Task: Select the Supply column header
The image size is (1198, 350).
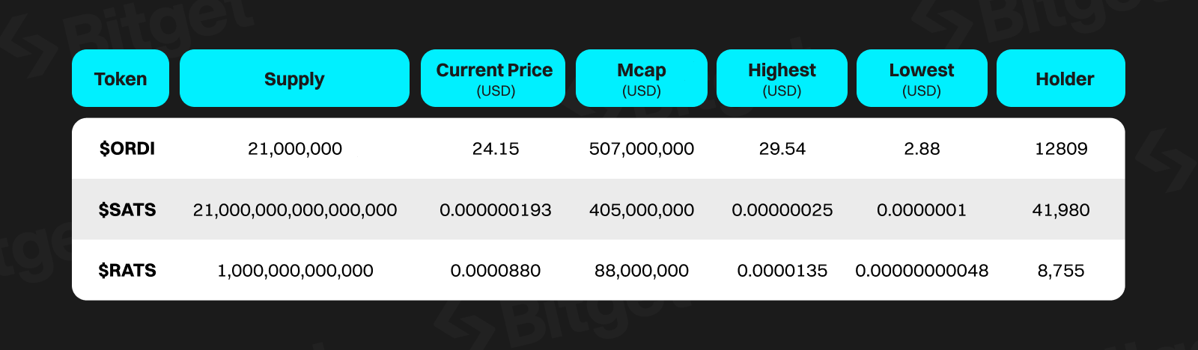Action: pyautogui.click(x=294, y=79)
